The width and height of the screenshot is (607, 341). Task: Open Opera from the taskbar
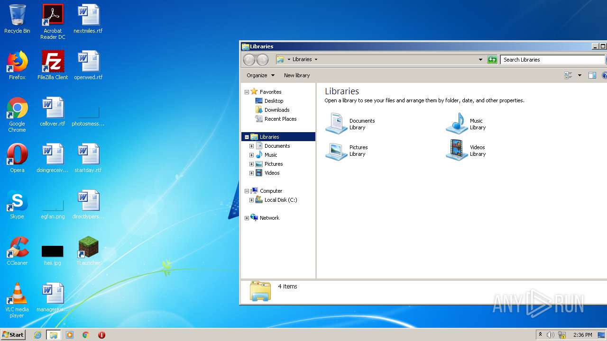point(101,335)
